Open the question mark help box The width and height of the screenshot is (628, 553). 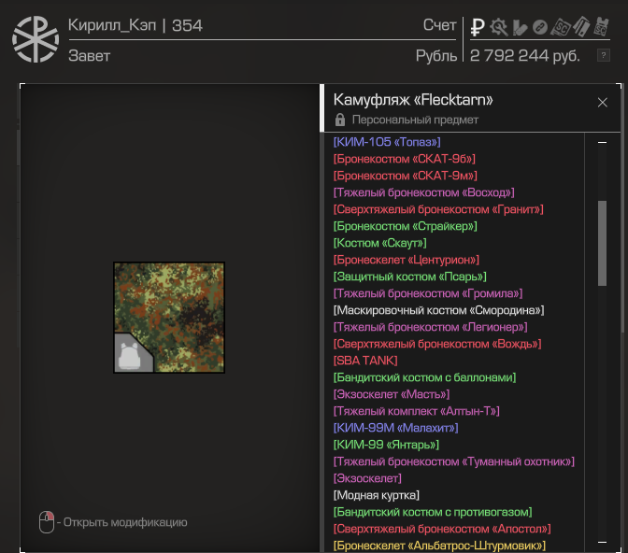point(603,55)
